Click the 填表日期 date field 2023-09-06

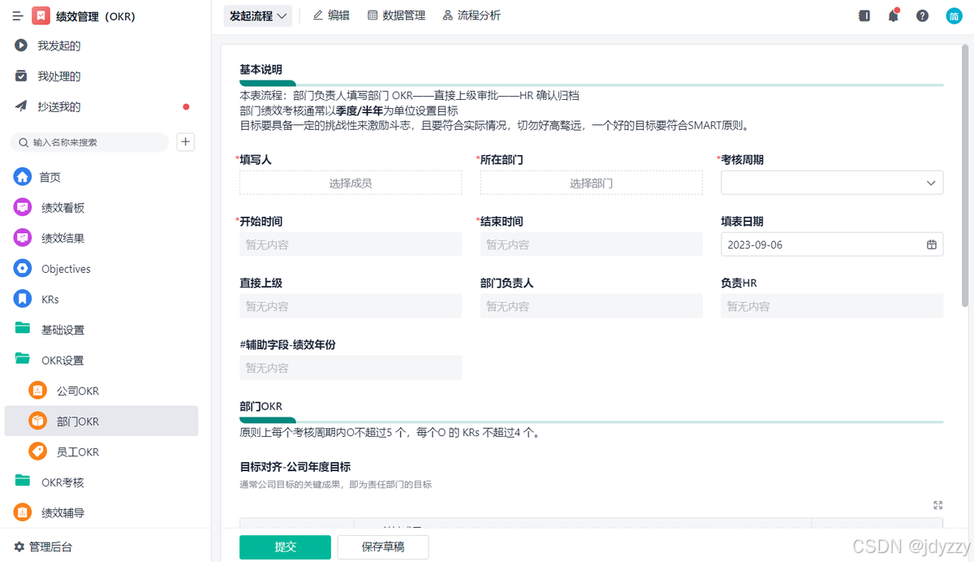click(832, 244)
